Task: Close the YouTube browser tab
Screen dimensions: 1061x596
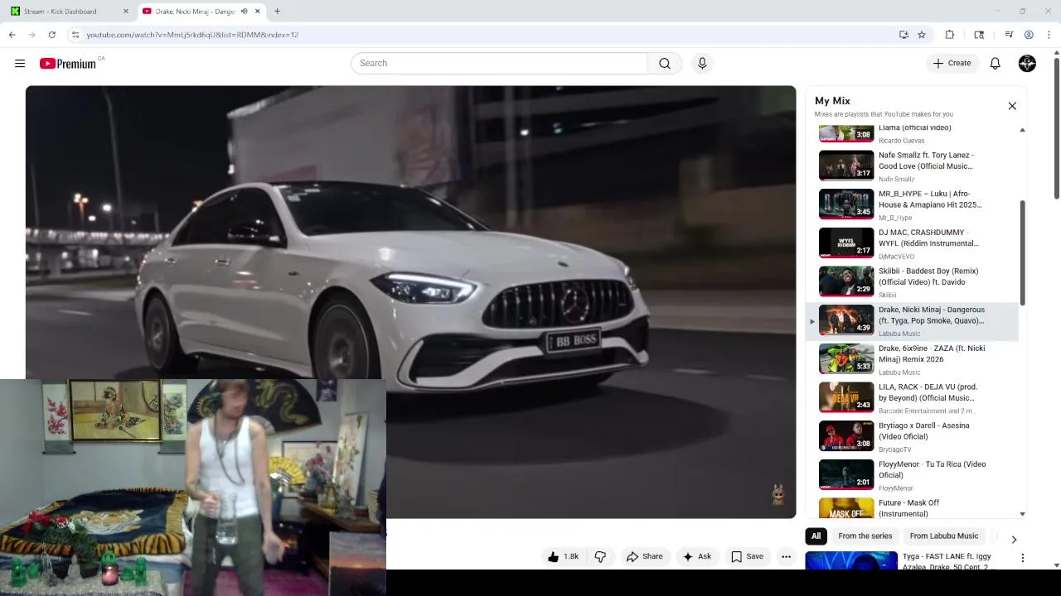Action: point(258,12)
